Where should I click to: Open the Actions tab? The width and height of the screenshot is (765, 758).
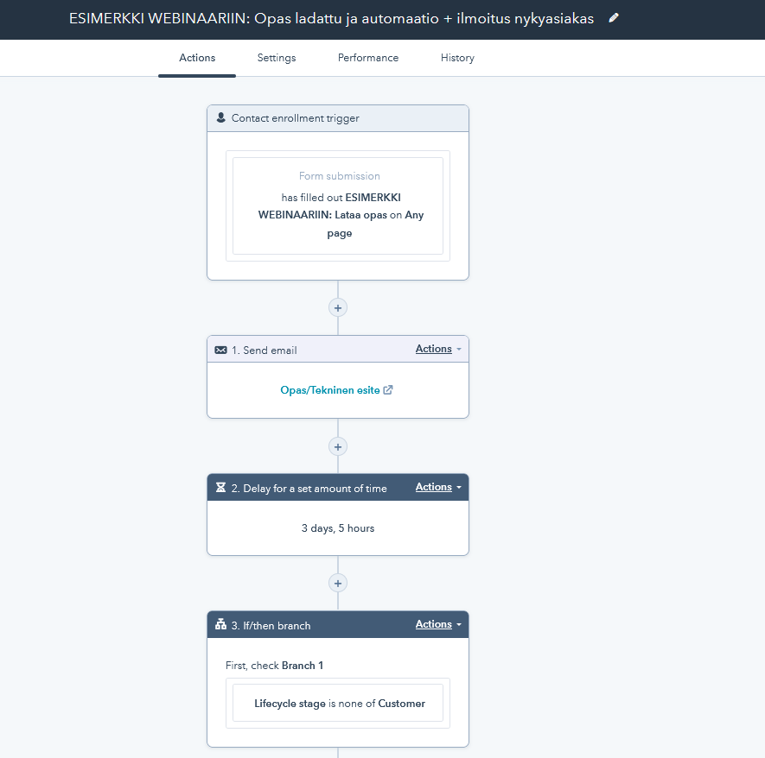tap(197, 58)
